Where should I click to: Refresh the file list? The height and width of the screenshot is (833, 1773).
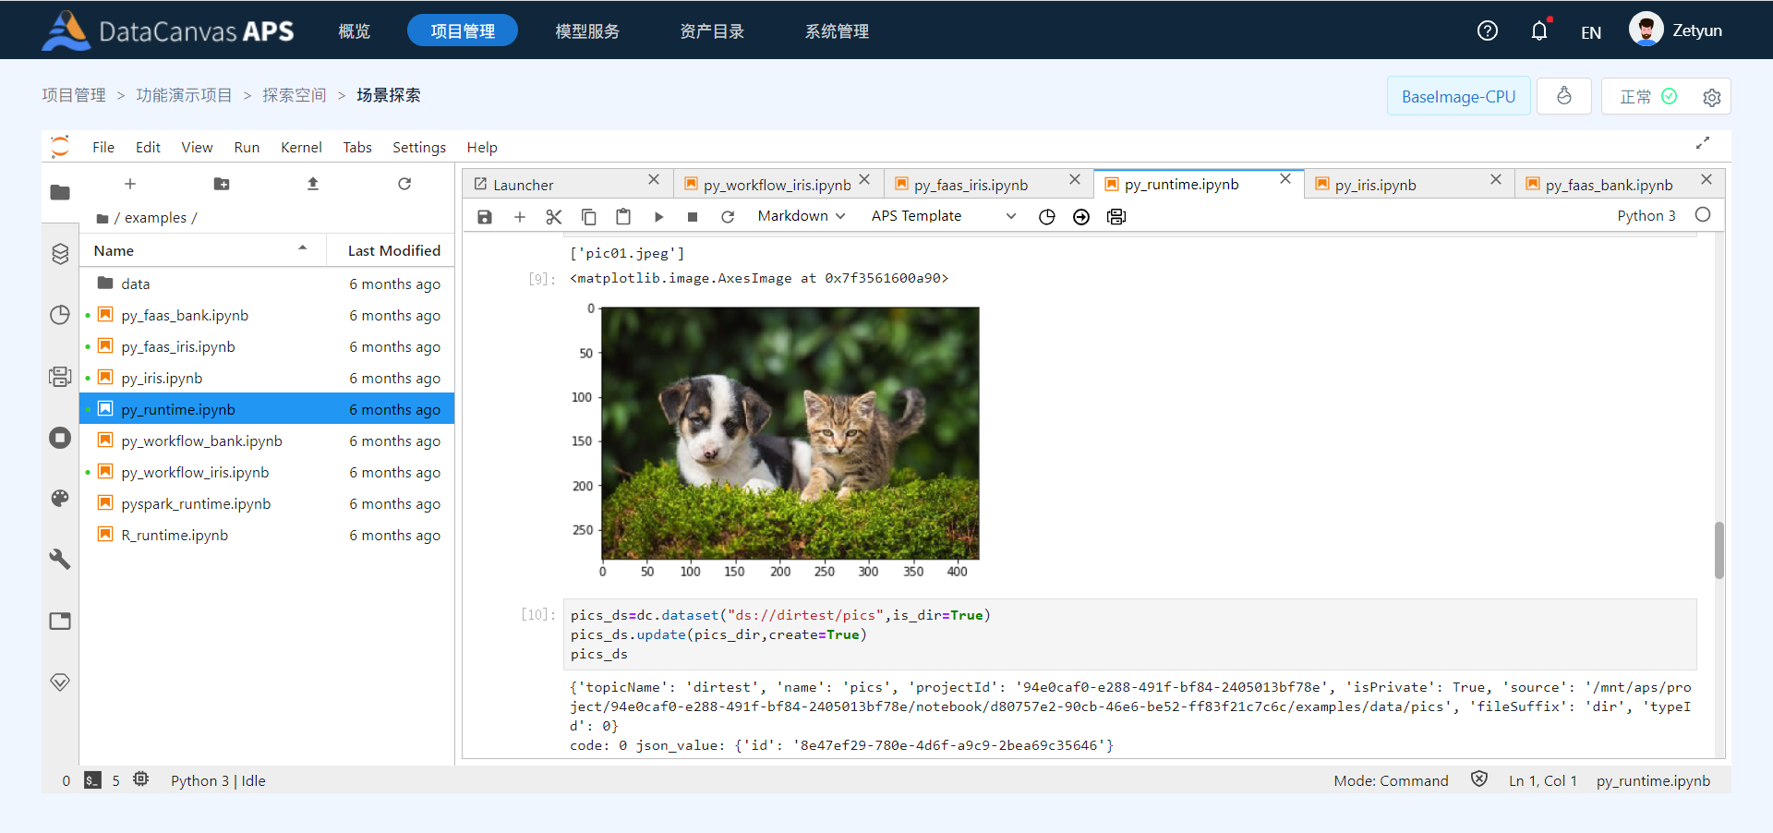click(x=404, y=184)
